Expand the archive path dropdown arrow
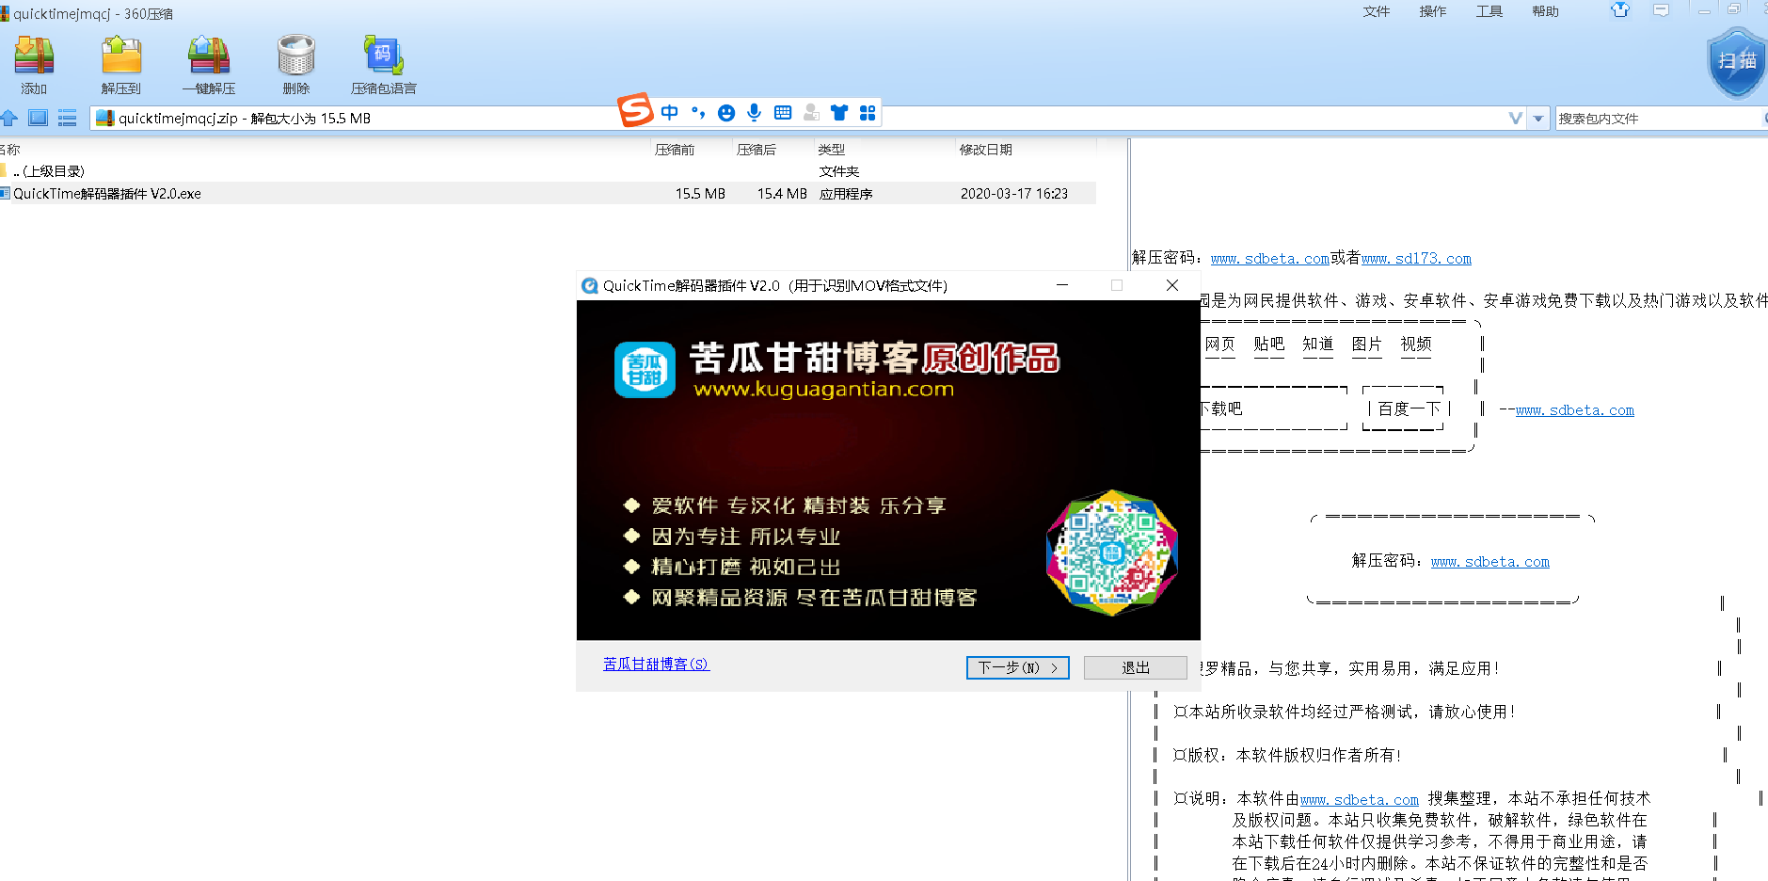The image size is (1768, 881). point(1538,119)
